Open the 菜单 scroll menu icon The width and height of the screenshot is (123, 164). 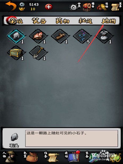(116, 6)
